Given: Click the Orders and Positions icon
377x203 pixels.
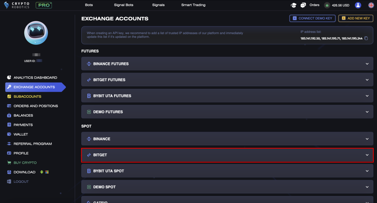Looking at the screenshot, I should (x=9, y=106).
